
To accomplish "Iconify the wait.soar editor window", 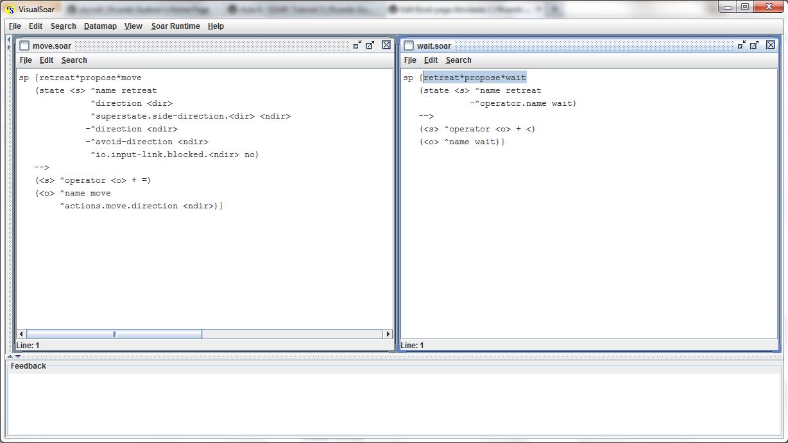I will (742, 45).
